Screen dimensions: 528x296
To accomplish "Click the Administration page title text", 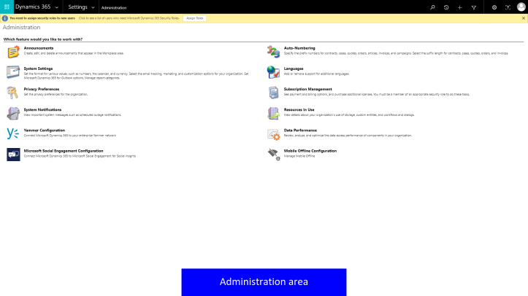I will pyautogui.click(x=22, y=27).
